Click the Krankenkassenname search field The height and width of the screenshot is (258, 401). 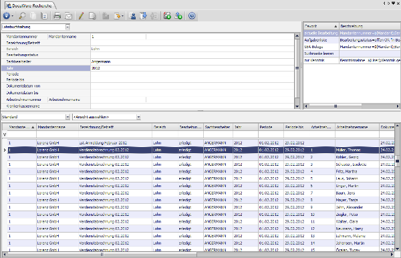(192, 106)
